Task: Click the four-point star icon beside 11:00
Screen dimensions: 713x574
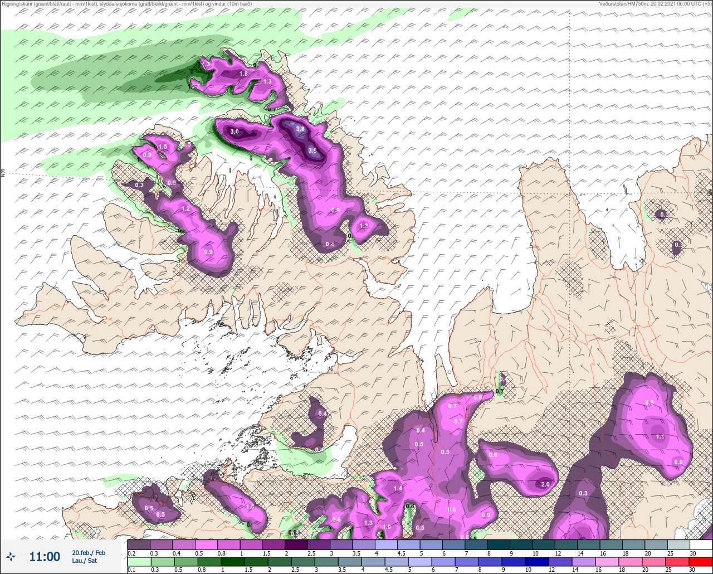Action: pyautogui.click(x=11, y=556)
